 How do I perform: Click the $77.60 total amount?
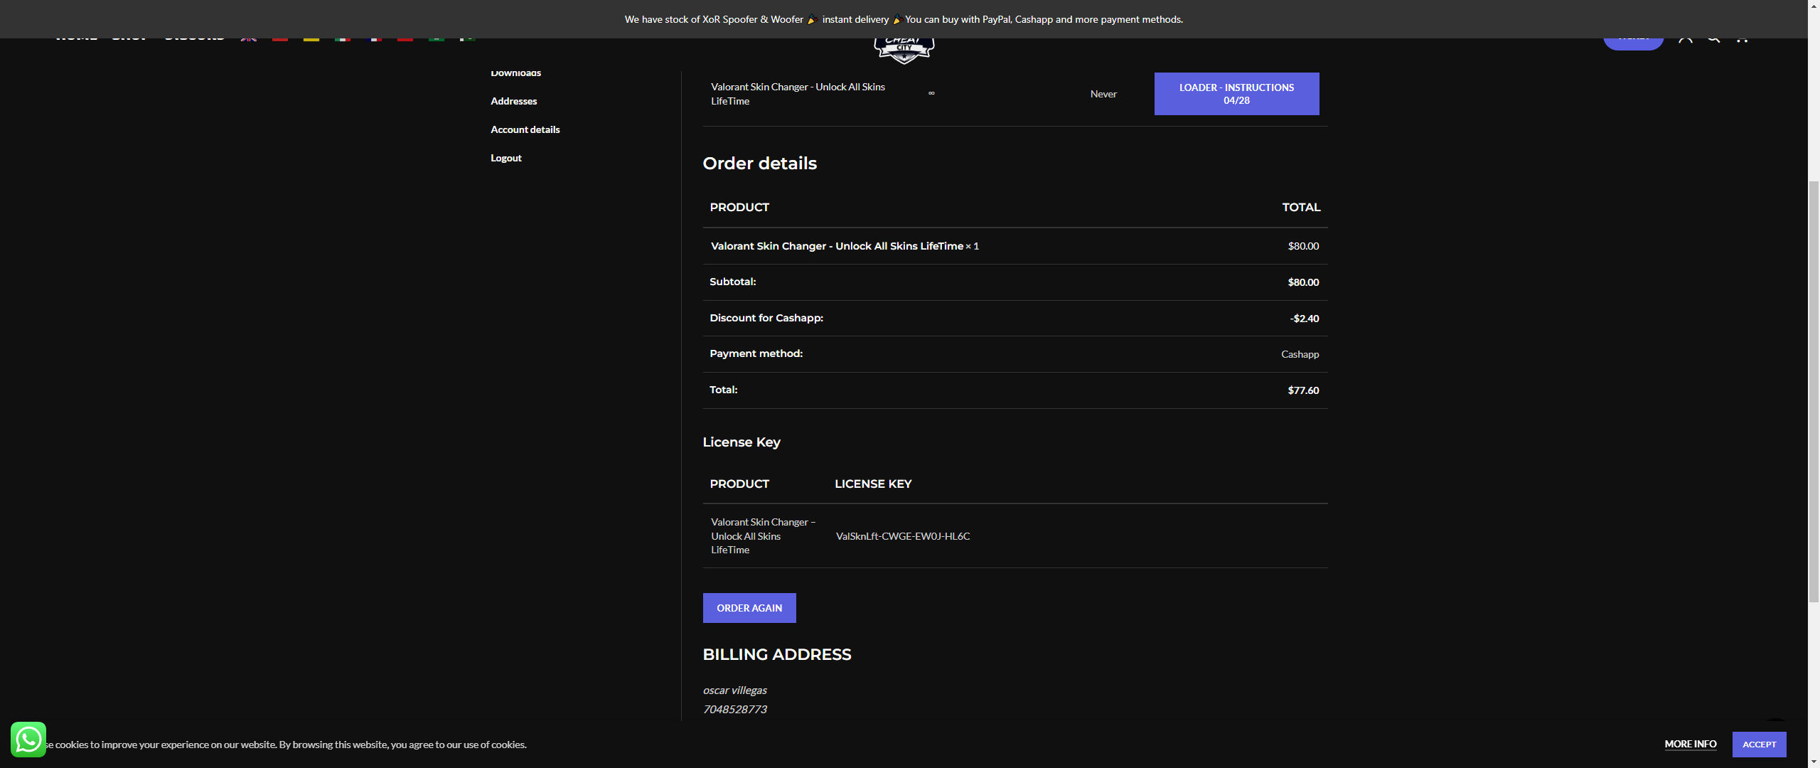click(x=1303, y=390)
